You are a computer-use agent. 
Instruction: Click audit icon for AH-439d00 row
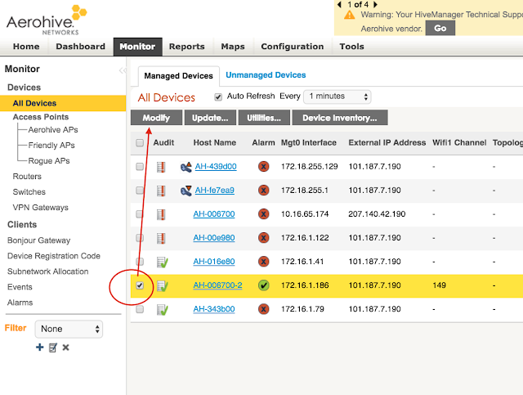click(161, 167)
